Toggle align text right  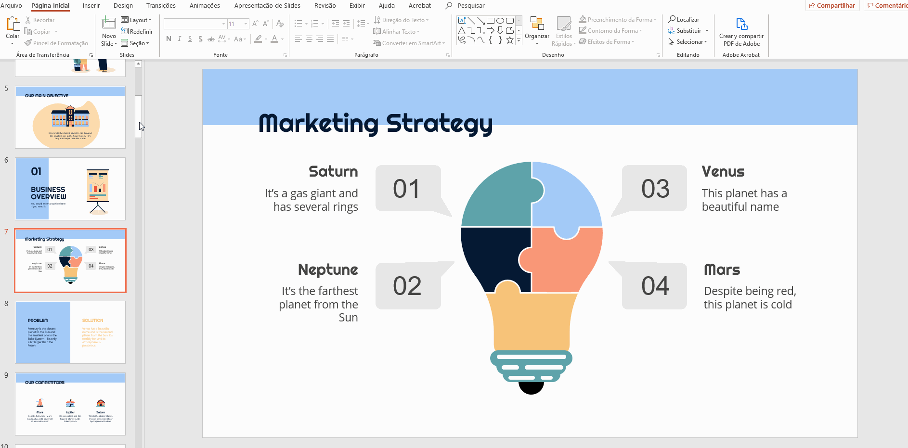(x=320, y=39)
